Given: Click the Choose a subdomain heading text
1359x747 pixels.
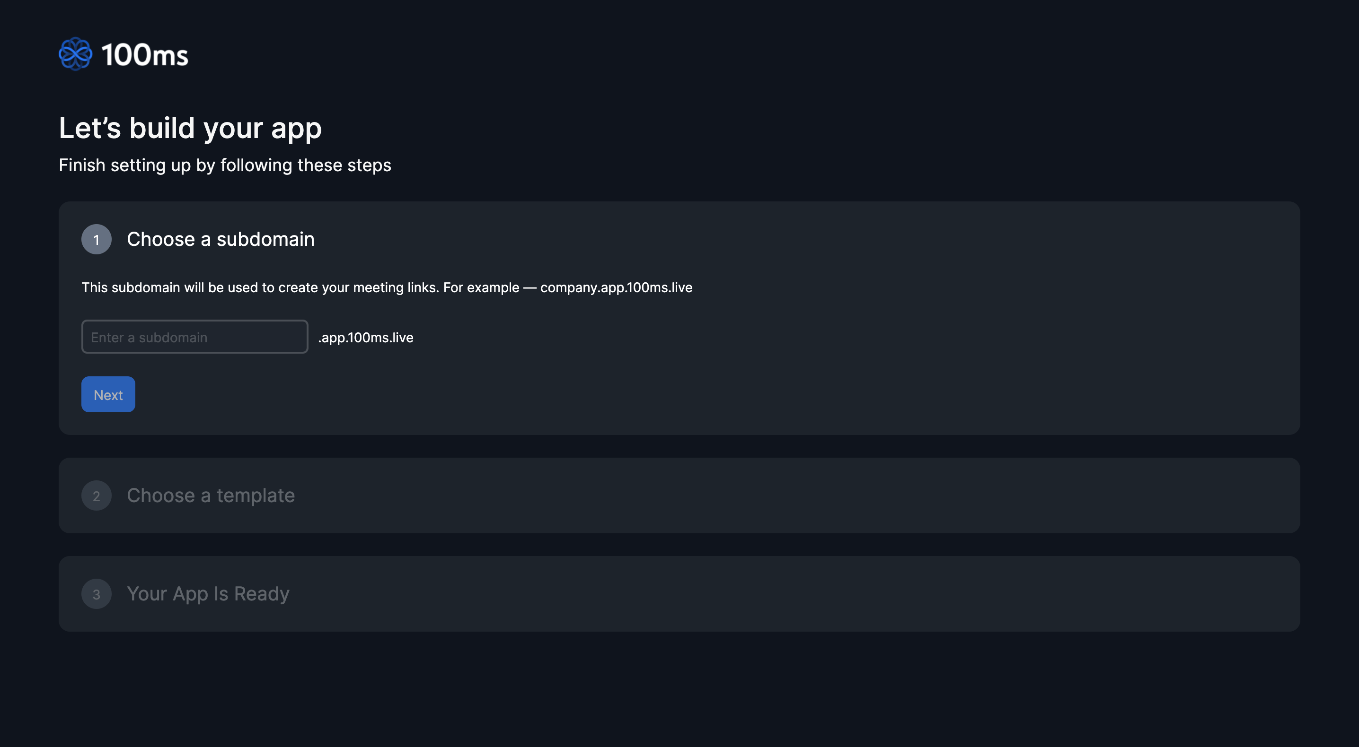Looking at the screenshot, I should (220, 239).
